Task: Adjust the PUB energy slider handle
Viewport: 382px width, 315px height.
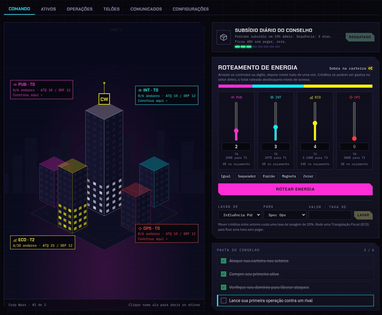Action: [236, 131]
